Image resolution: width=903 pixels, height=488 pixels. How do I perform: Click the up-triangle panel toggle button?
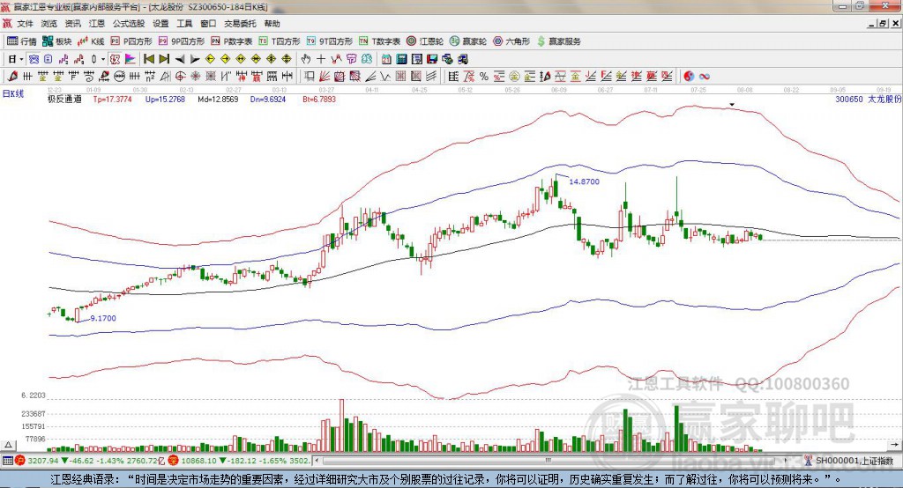(x=8, y=445)
